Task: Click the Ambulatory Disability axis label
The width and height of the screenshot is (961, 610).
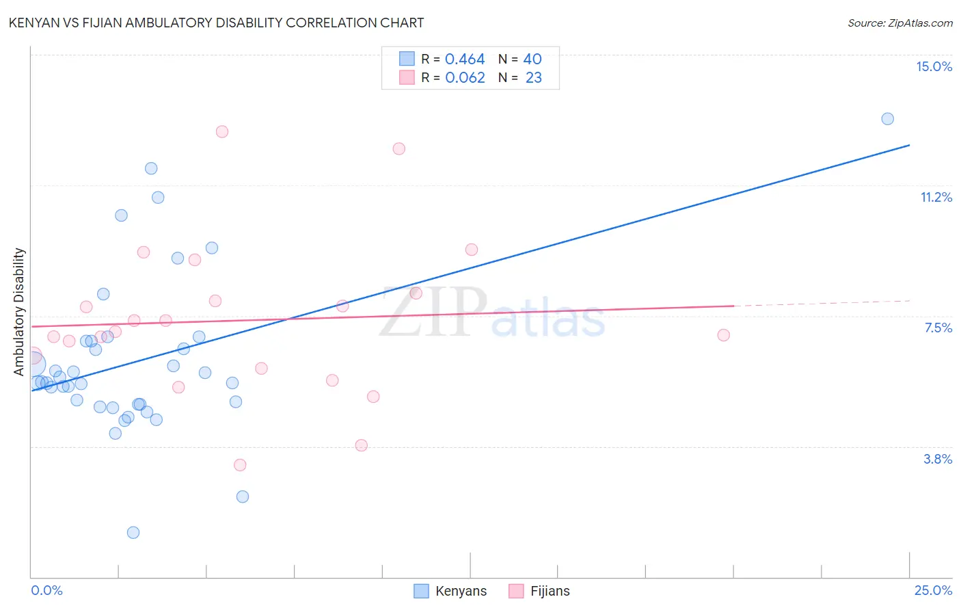Action: pos(19,312)
